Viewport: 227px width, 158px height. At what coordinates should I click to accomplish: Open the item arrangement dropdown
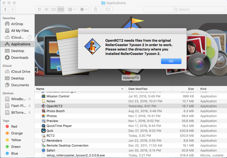(72, 9)
